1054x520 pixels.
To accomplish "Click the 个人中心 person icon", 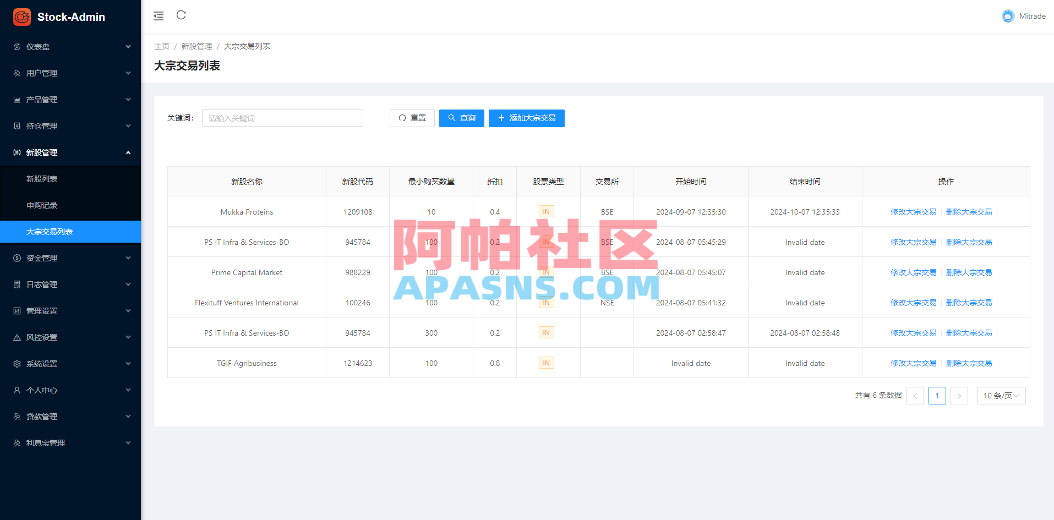I will tap(17, 390).
